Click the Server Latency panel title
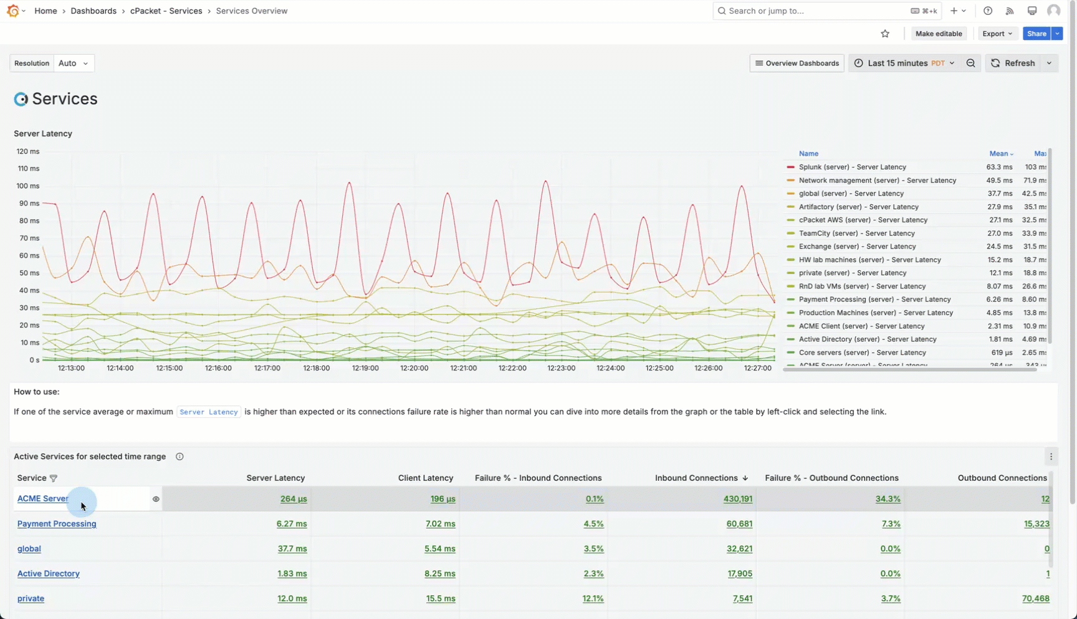Viewport: 1077px width, 619px height. tap(43, 133)
